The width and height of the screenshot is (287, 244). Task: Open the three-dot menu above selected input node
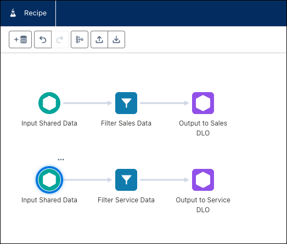[x=61, y=160]
